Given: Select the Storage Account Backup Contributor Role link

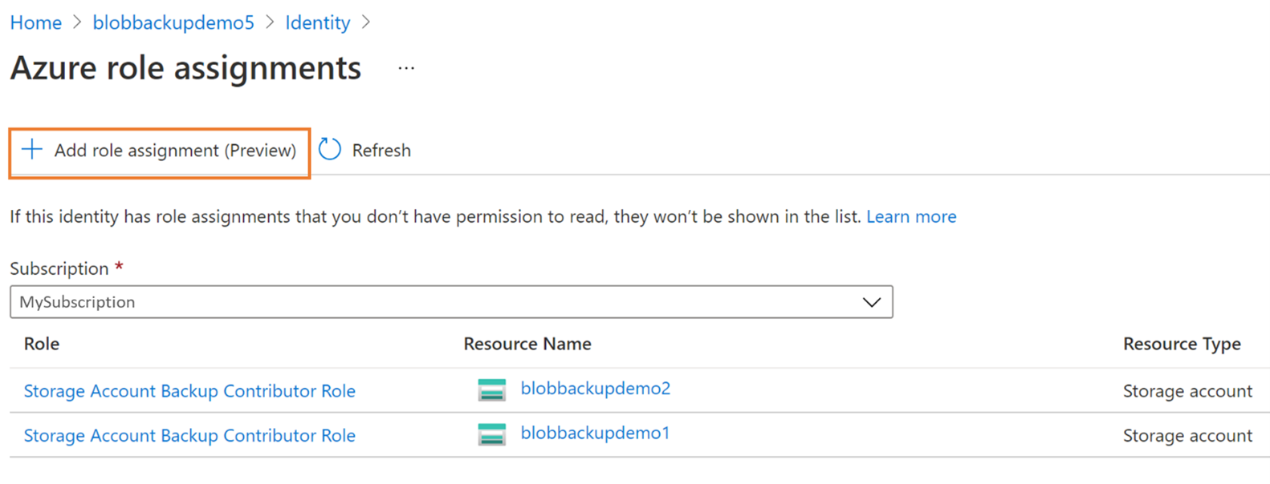Looking at the screenshot, I should tap(189, 390).
